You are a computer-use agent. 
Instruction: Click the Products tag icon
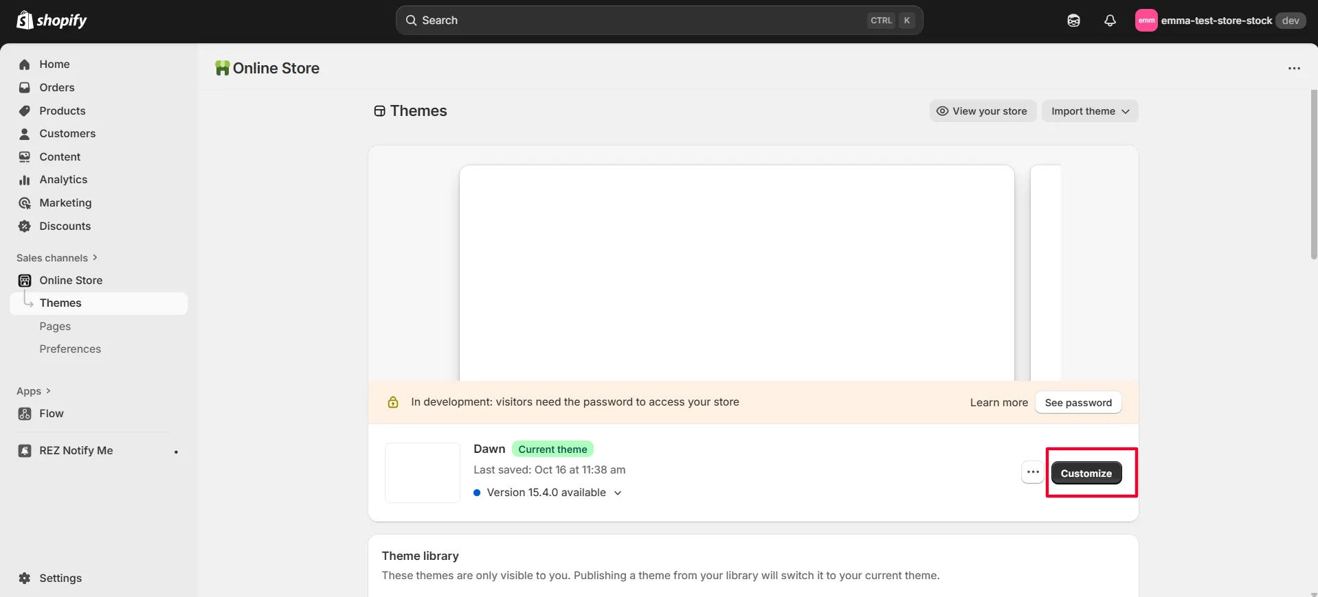[25, 111]
